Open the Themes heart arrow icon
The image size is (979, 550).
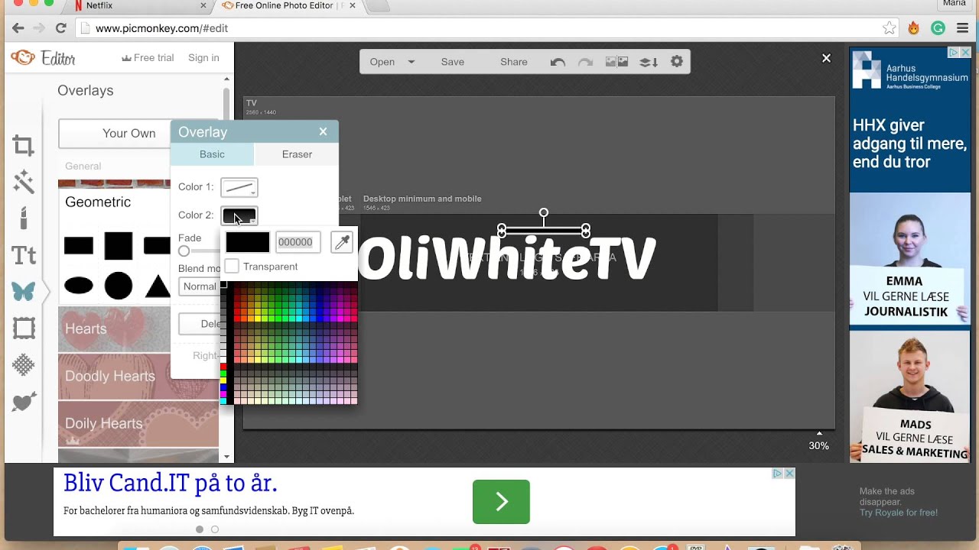pos(24,402)
